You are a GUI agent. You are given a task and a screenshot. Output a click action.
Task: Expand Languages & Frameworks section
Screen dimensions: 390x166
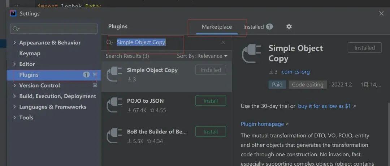point(15,107)
